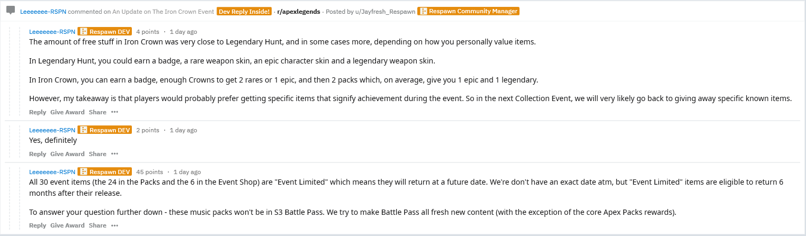The image size is (806, 236).
Task: Select the 'Dev Reply Inside!' post flair
Action: pyautogui.click(x=244, y=11)
